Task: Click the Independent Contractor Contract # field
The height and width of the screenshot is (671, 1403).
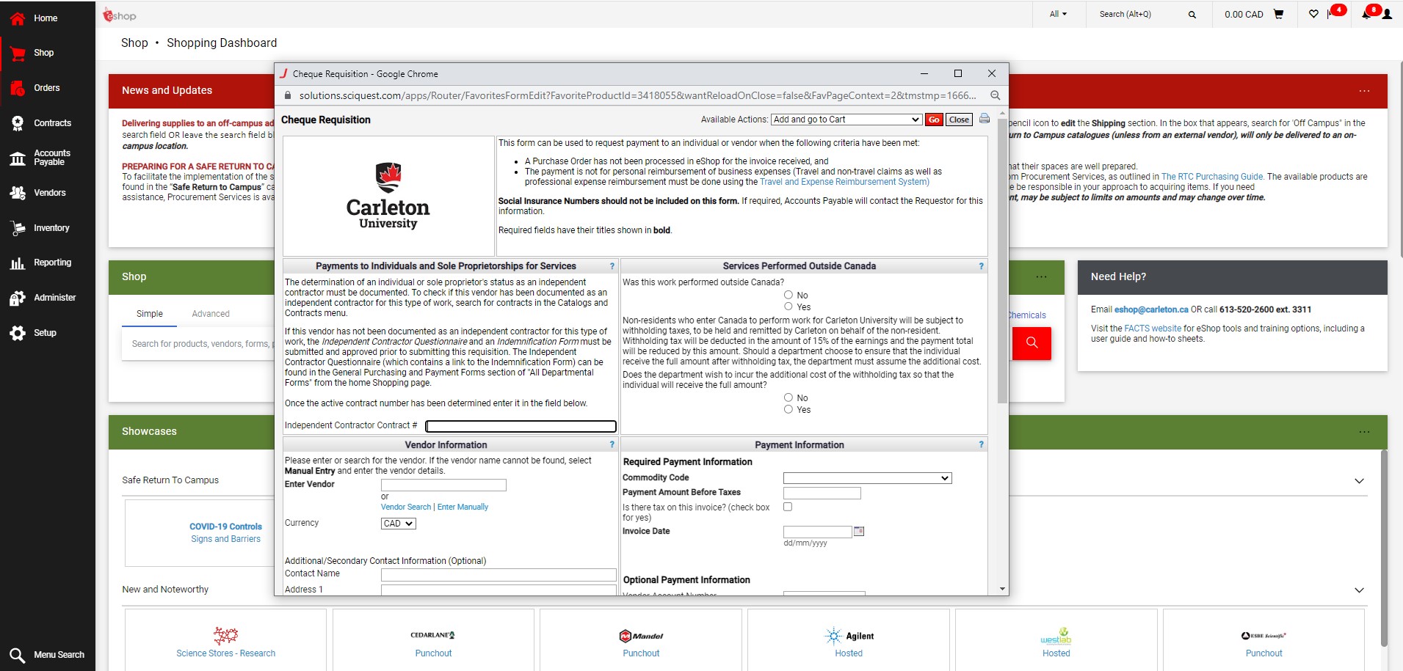Action: [x=521, y=426]
